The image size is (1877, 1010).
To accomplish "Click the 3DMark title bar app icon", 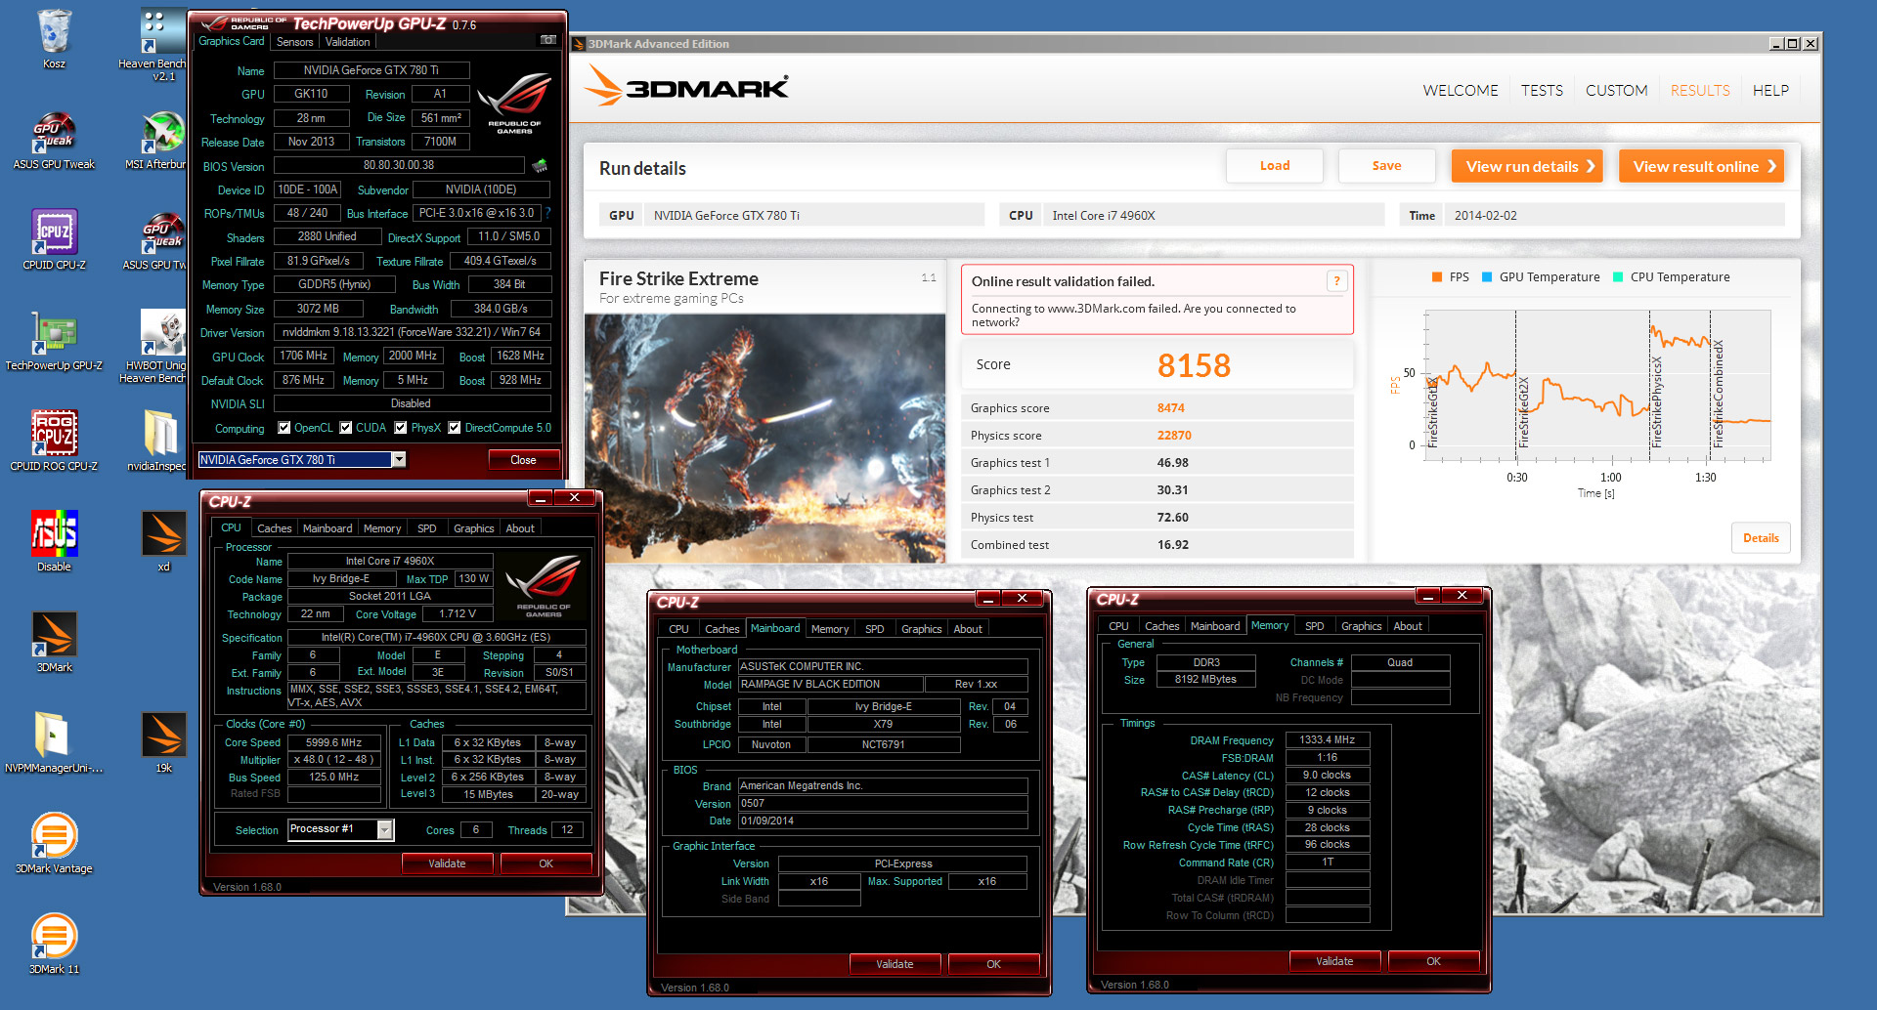I will tap(579, 44).
